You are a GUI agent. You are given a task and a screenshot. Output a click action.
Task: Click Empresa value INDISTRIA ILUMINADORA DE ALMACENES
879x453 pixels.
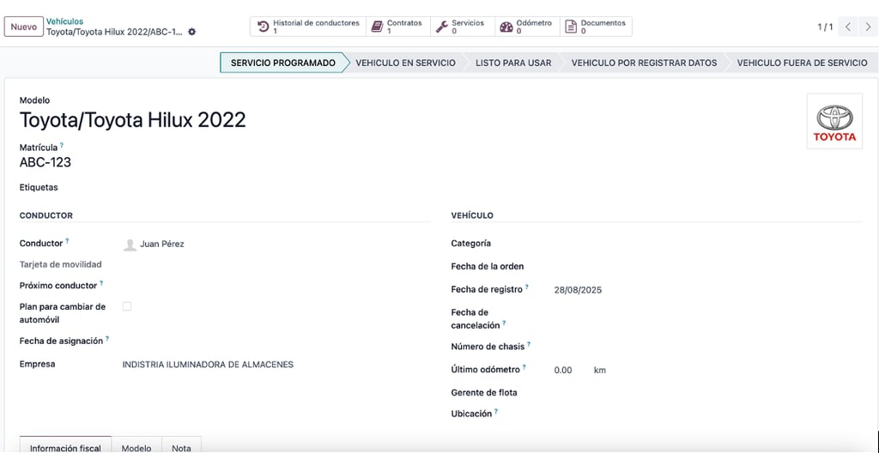click(x=208, y=365)
